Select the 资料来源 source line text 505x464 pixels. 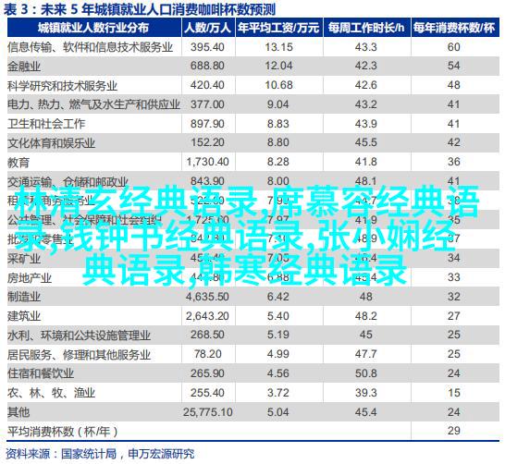(100, 454)
